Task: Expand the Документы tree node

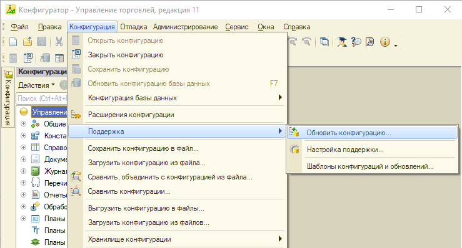Action: (x=23, y=160)
